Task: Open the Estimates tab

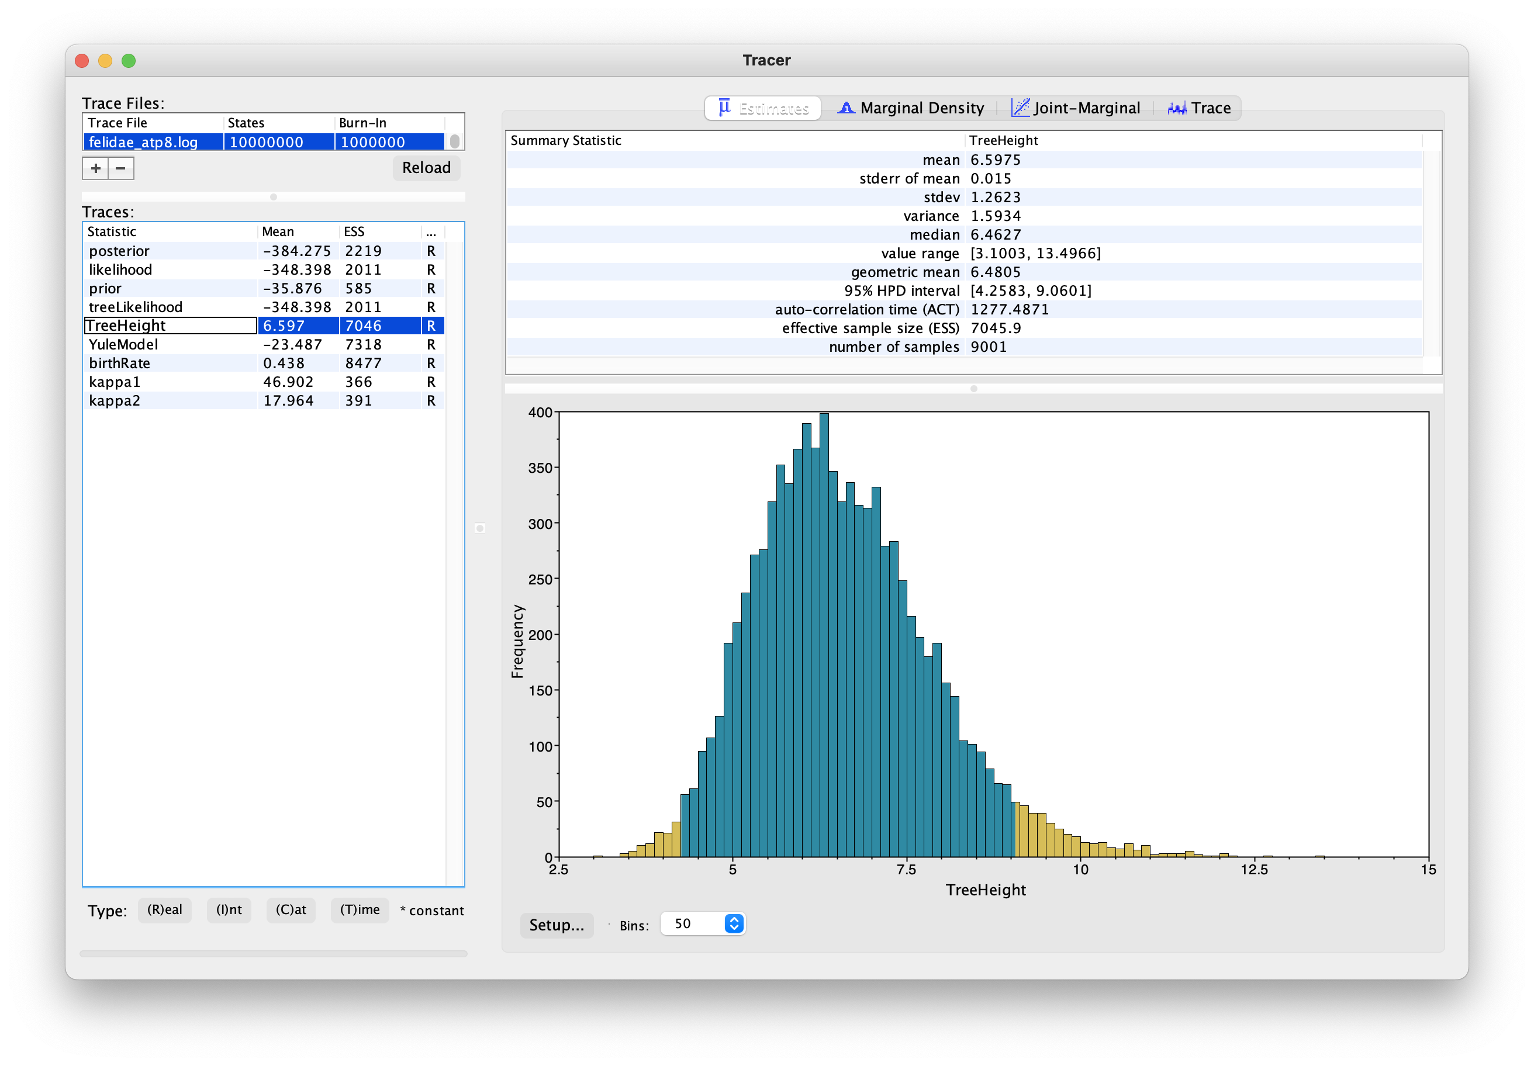Action: 762,108
